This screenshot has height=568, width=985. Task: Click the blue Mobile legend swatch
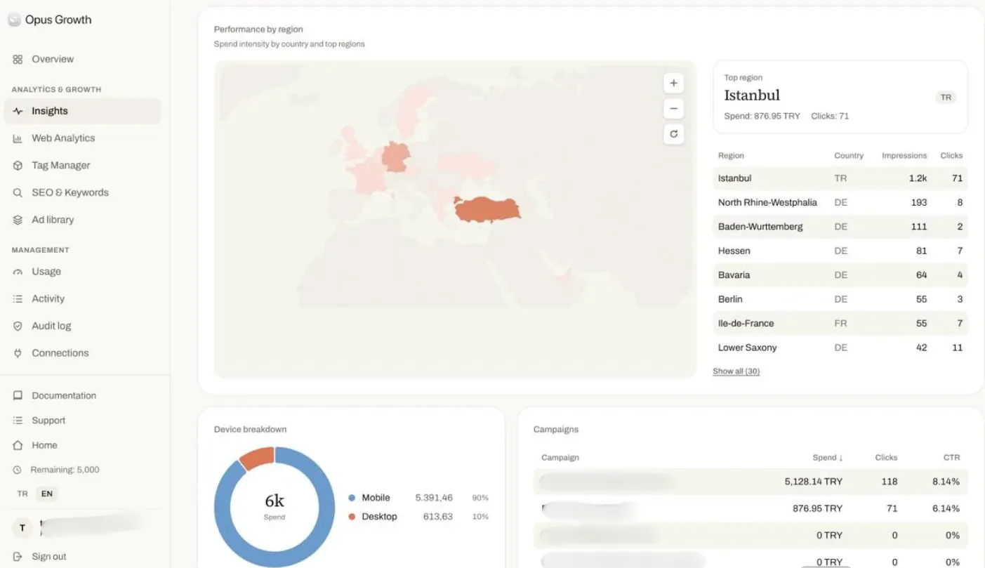click(352, 498)
